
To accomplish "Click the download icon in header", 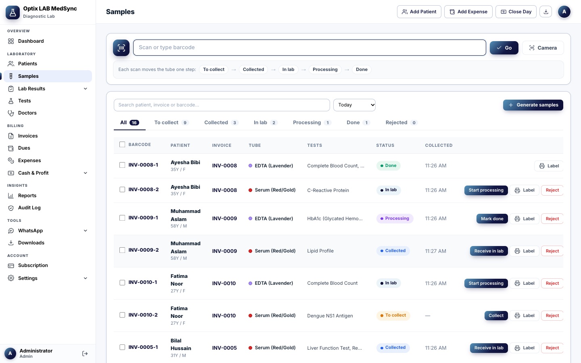I will (x=546, y=12).
